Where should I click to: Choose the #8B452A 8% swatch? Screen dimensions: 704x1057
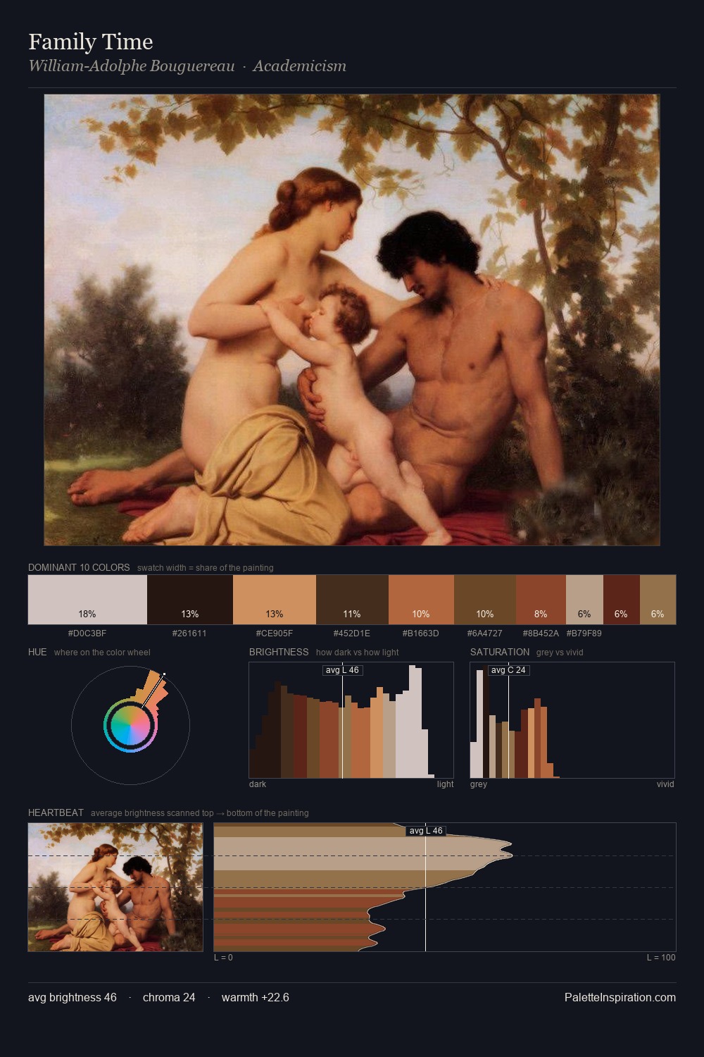pos(541,600)
